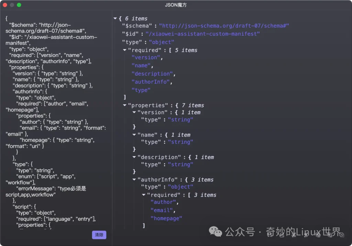Click the "properties": { line under authorInfo in raw JSON
Screen dimensions: 352x246
(x=33, y=116)
